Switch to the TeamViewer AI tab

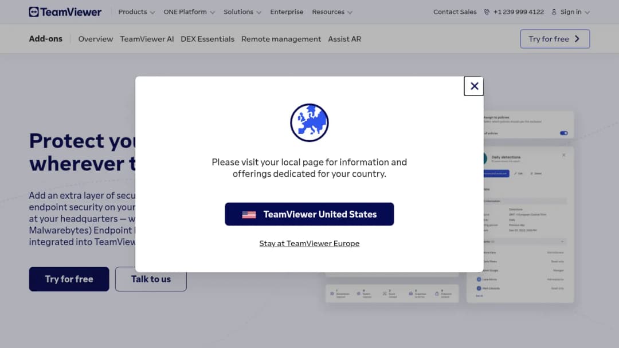coord(147,39)
